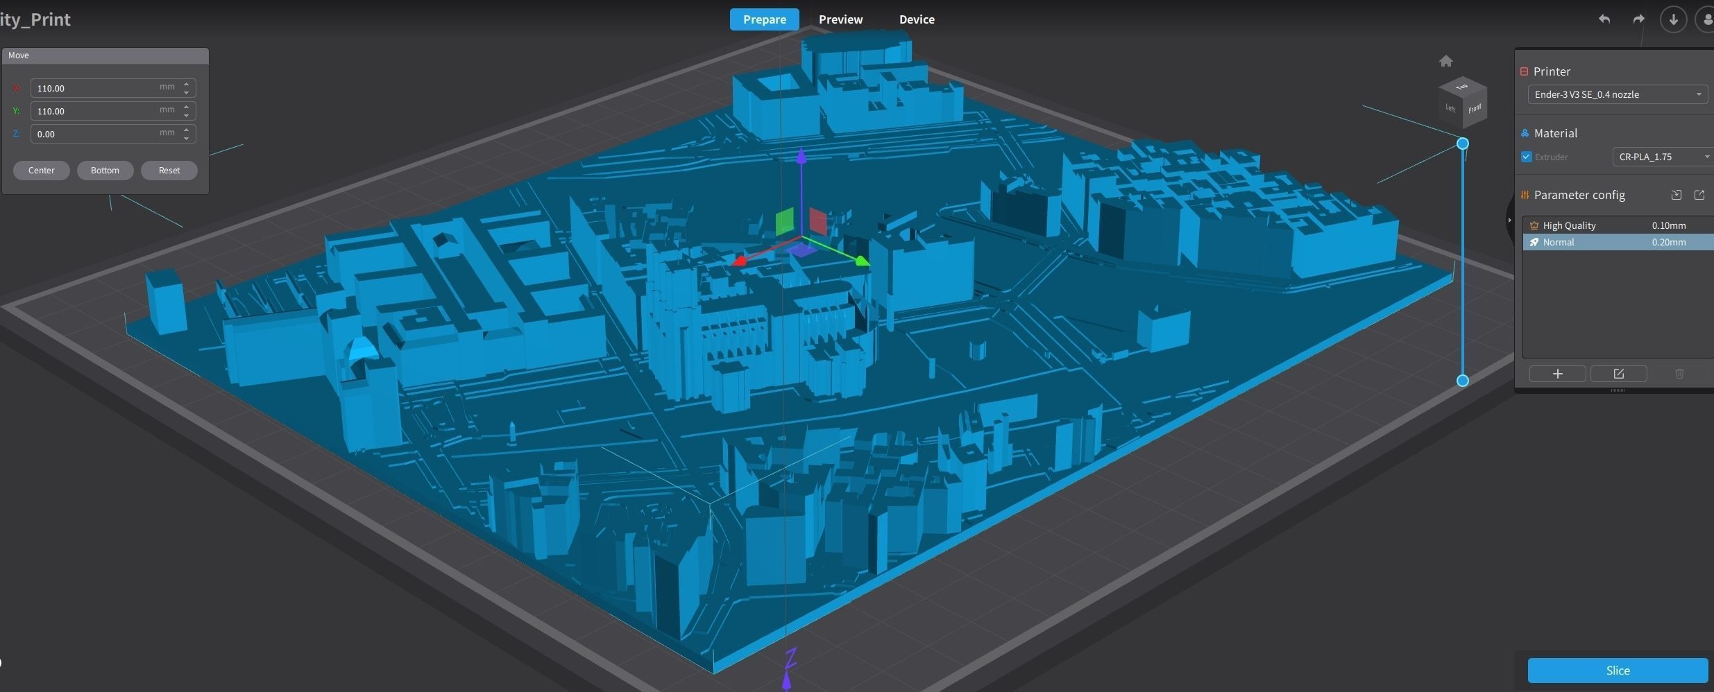
Task: Click the green Y-axis gizmo arrow
Action: pos(861,261)
